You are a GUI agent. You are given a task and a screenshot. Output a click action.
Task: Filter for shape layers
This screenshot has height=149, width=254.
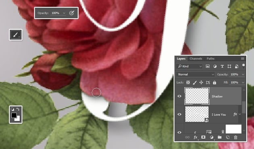tap(229, 66)
